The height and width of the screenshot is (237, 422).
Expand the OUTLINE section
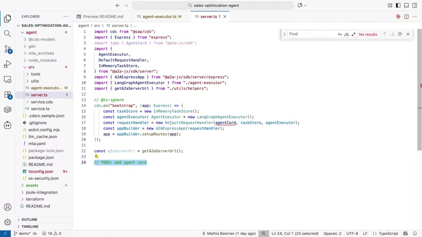point(44,220)
